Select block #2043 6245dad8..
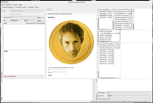The height and width of the screenshot is (103, 153). point(109,31)
